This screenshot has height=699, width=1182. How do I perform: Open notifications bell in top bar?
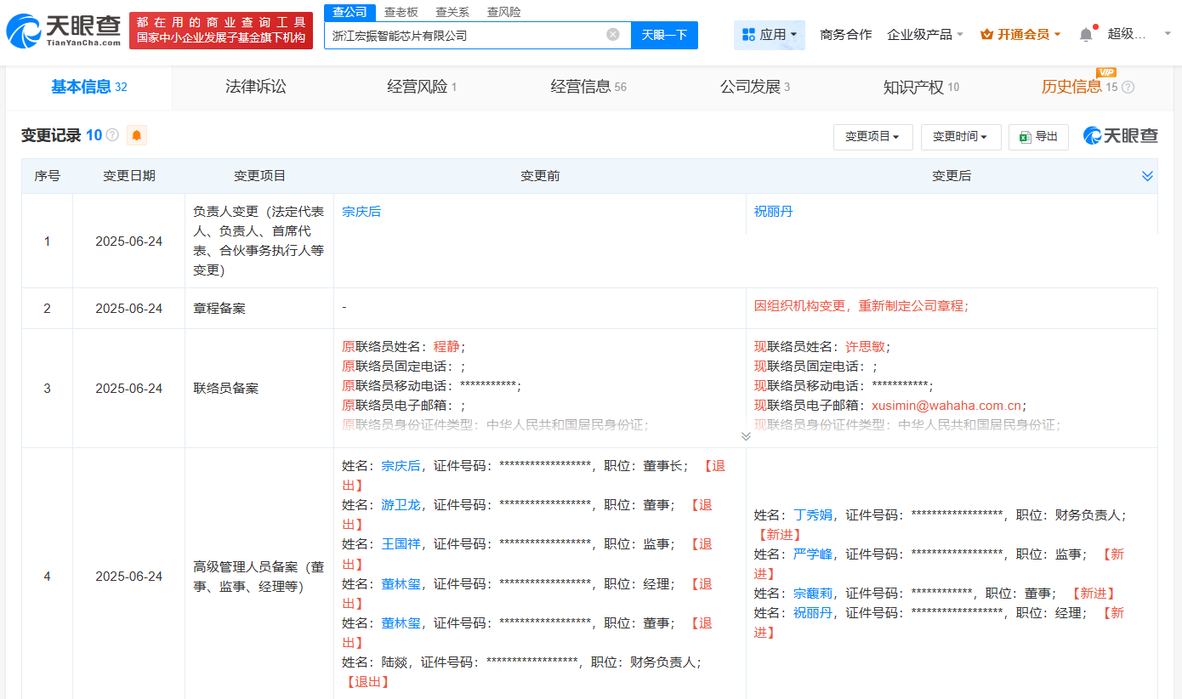coord(1086,35)
